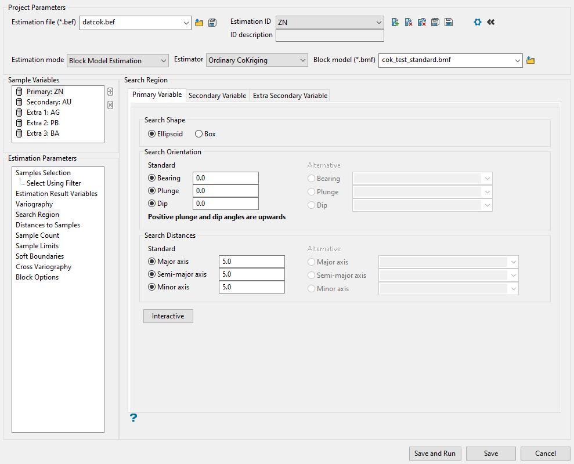The height and width of the screenshot is (464, 574).
Task: Click the new estimation ID icon
Action: 395,22
